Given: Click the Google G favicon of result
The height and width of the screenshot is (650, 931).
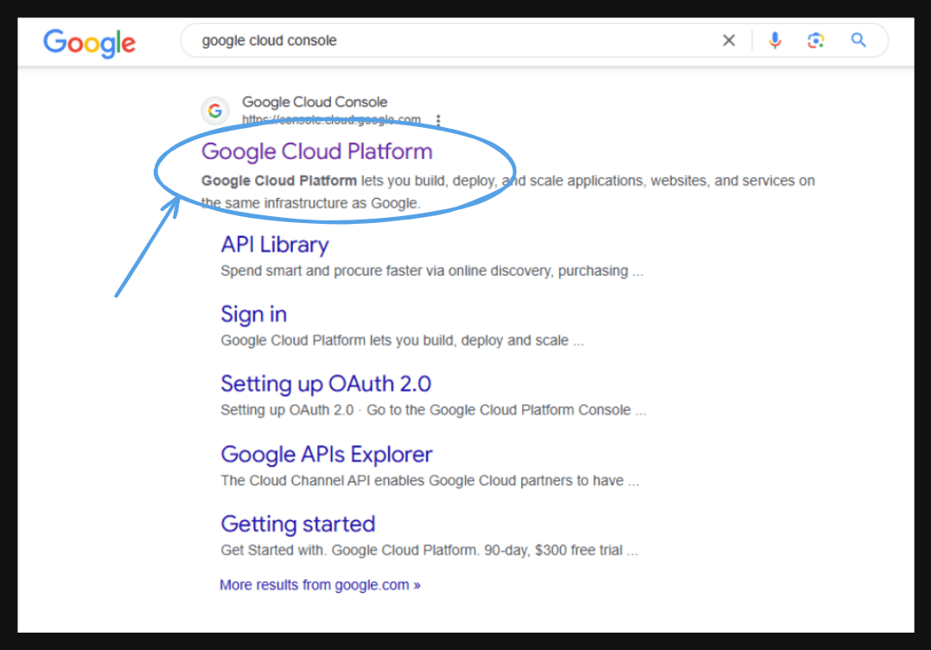Looking at the screenshot, I should [x=215, y=111].
